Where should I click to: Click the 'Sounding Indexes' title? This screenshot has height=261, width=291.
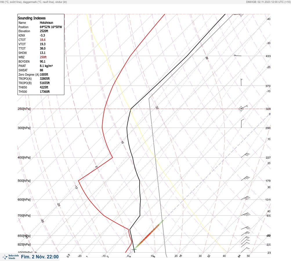[x=32, y=18]
